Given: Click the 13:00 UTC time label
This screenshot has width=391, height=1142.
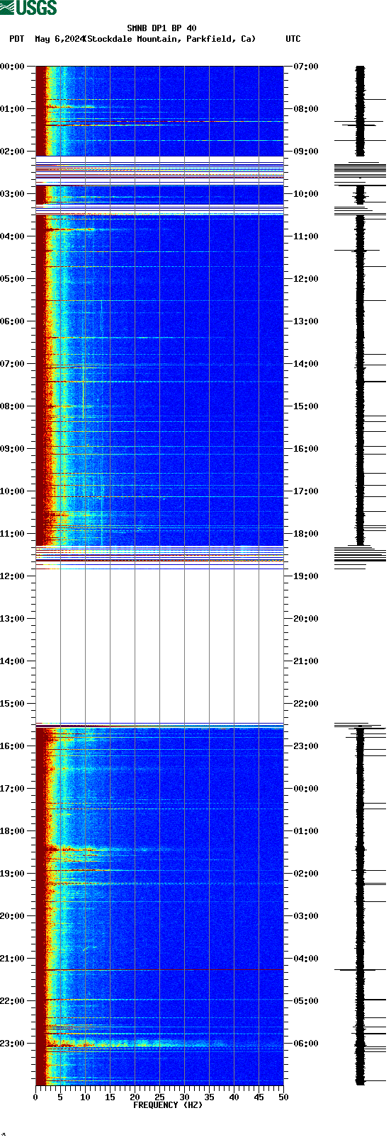Looking at the screenshot, I should pos(306,321).
